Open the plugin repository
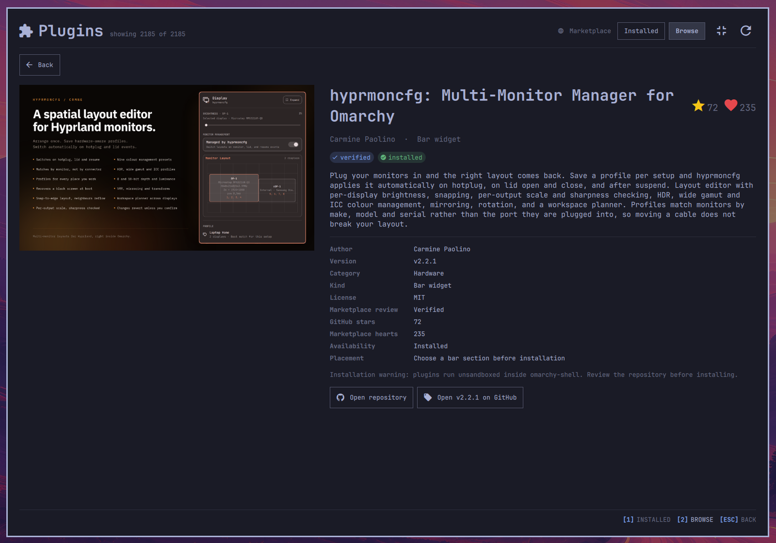 coord(371,397)
